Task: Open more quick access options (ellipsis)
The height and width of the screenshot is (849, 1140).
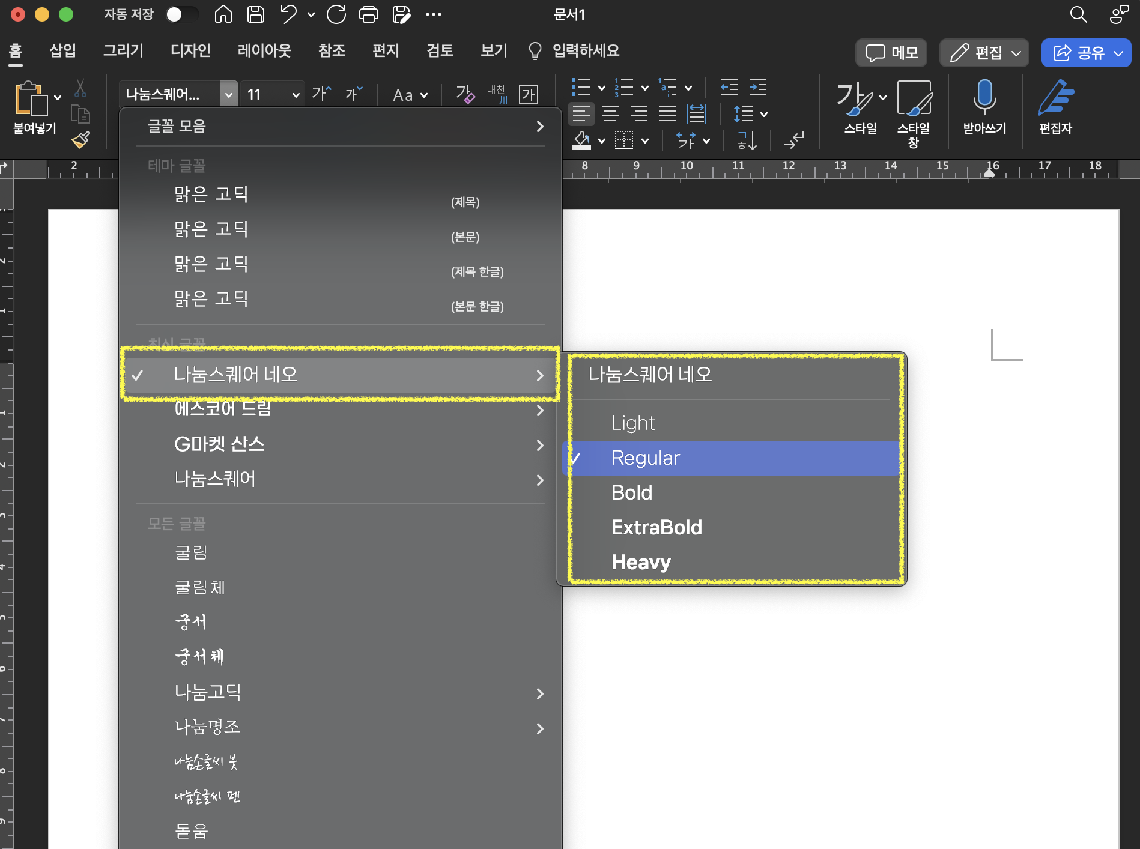Action: pyautogui.click(x=433, y=14)
